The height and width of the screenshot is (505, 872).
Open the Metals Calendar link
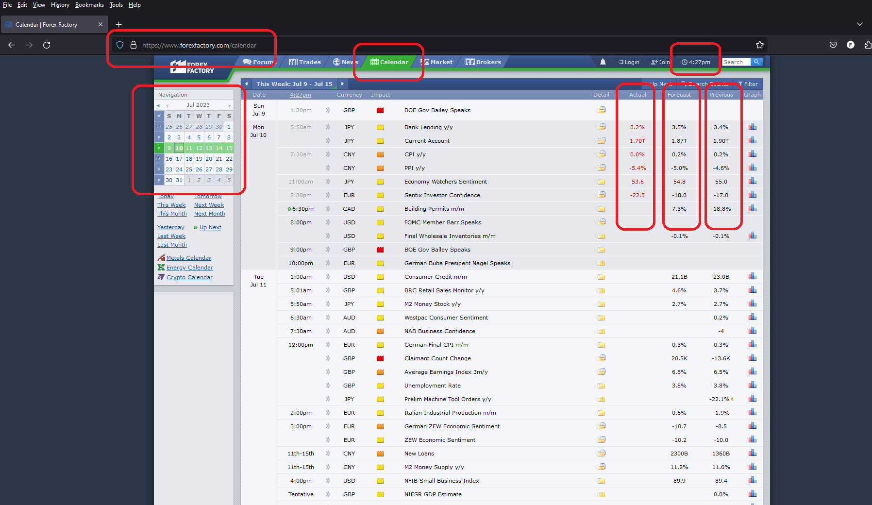pos(188,258)
